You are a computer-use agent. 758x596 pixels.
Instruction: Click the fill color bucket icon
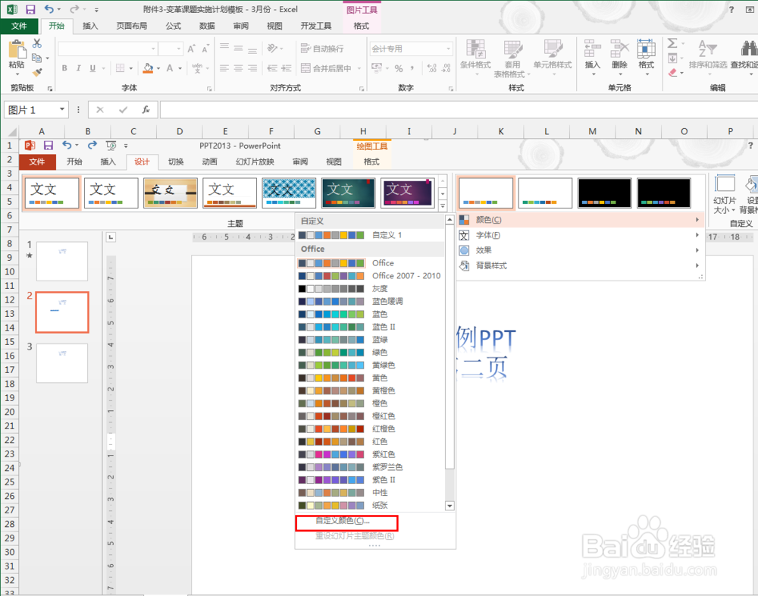pos(148,68)
